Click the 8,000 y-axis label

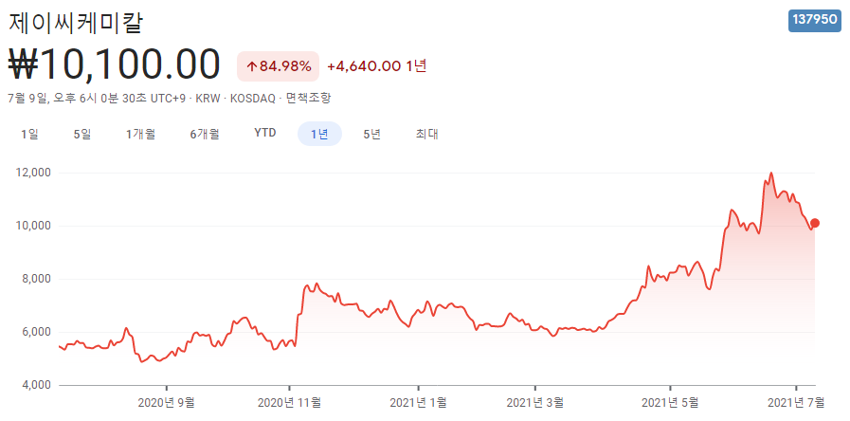click(36, 279)
